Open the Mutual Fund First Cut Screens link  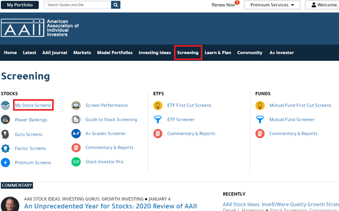(x=300, y=105)
